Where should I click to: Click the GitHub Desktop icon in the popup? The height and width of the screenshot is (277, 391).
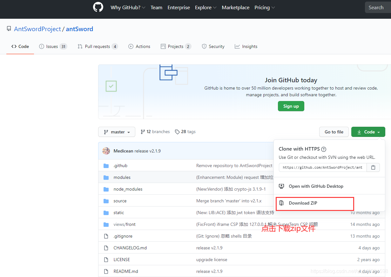tap(281, 186)
